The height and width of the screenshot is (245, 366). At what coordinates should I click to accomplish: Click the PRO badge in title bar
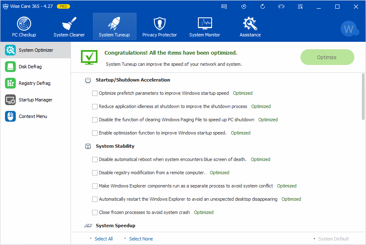tap(63, 7)
